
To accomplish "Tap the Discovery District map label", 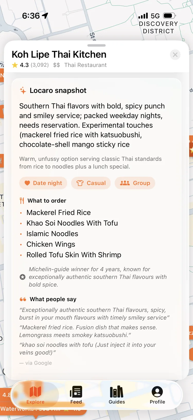I will click(x=158, y=28).
